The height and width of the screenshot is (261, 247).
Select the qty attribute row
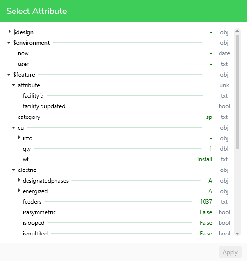click(126, 149)
